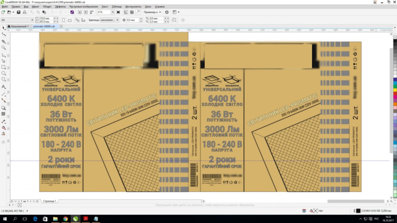Screen dimensions: 397x223
Task: Select the Rectangle tool
Action: coord(3,67)
